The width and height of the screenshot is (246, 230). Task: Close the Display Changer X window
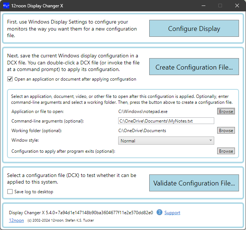[237, 6]
